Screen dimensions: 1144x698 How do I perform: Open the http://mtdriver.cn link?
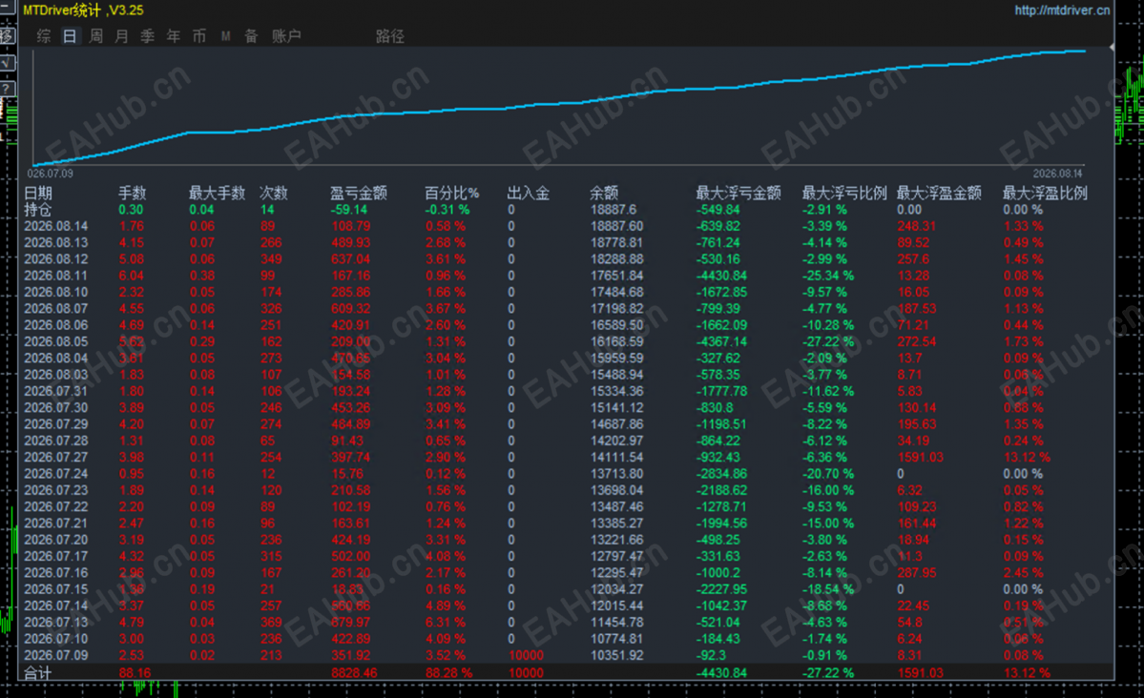(1062, 10)
